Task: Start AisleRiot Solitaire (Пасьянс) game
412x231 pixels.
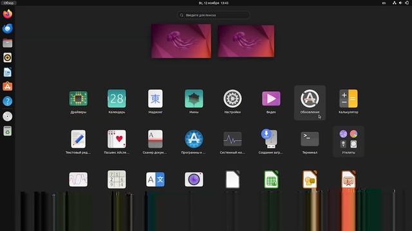Action: pyautogui.click(x=117, y=139)
